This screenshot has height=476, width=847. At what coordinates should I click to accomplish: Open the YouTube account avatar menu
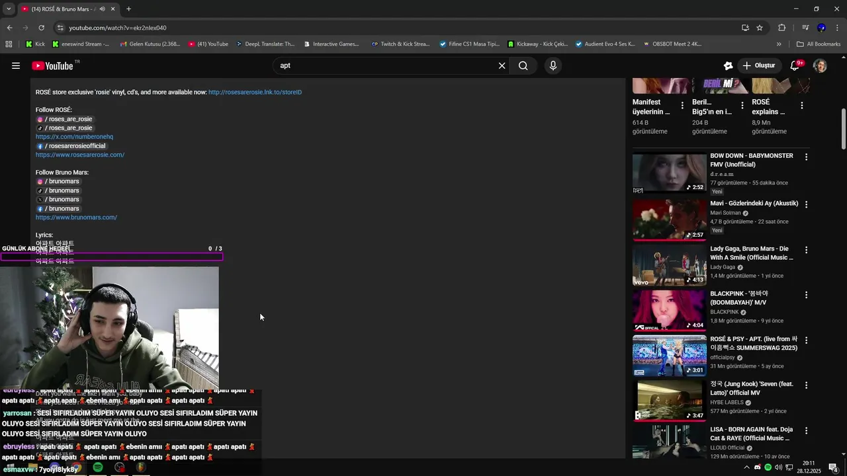pyautogui.click(x=820, y=65)
